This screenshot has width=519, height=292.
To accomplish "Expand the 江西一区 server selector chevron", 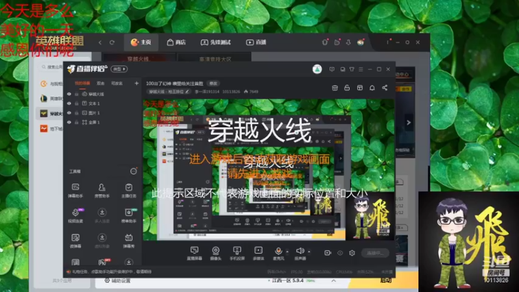I will pos(333,281).
